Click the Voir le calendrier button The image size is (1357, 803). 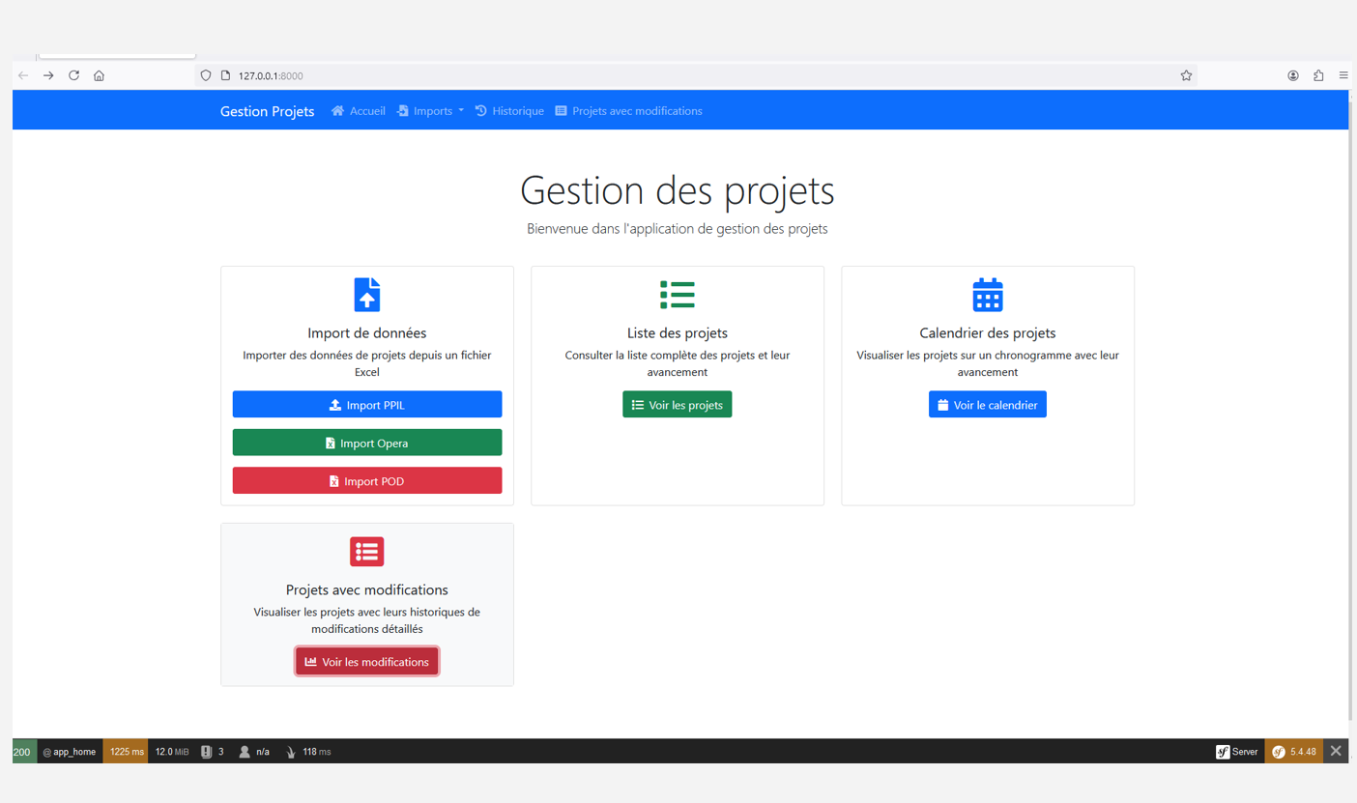coord(987,405)
